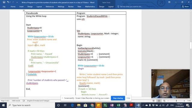Hide the Screencastify sharing bar

[128, 98]
